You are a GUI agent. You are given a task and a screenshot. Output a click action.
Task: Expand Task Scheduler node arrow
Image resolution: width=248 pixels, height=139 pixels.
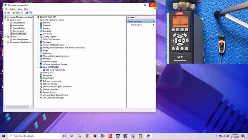pyautogui.click(x=8, y=23)
